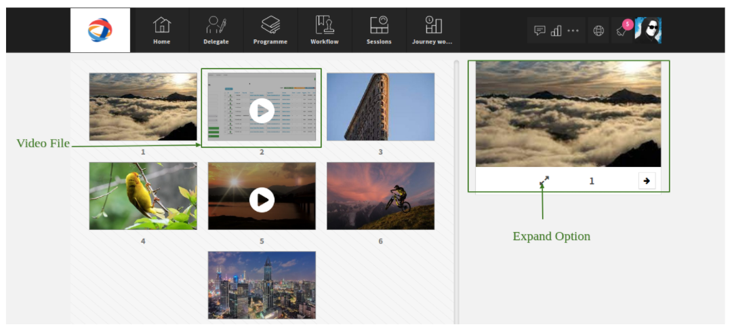Screen dimensions: 732x329
Task: Expand the three-dots more options
Action: click(573, 31)
